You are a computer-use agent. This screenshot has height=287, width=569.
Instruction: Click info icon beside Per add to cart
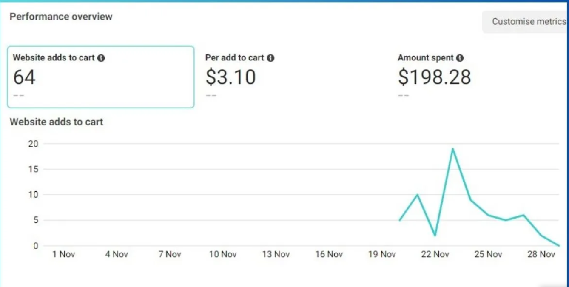pos(270,58)
